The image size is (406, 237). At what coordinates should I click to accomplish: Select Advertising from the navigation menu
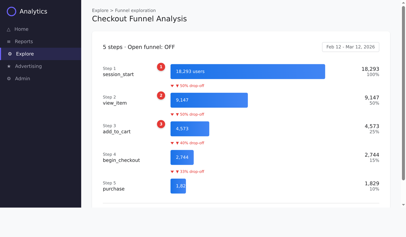(x=28, y=66)
